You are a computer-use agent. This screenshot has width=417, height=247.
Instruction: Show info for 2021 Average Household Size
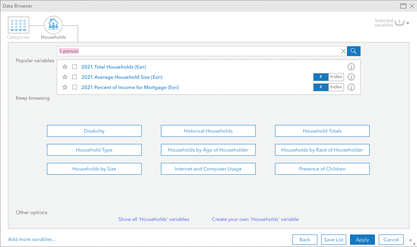click(x=351, y=77)
